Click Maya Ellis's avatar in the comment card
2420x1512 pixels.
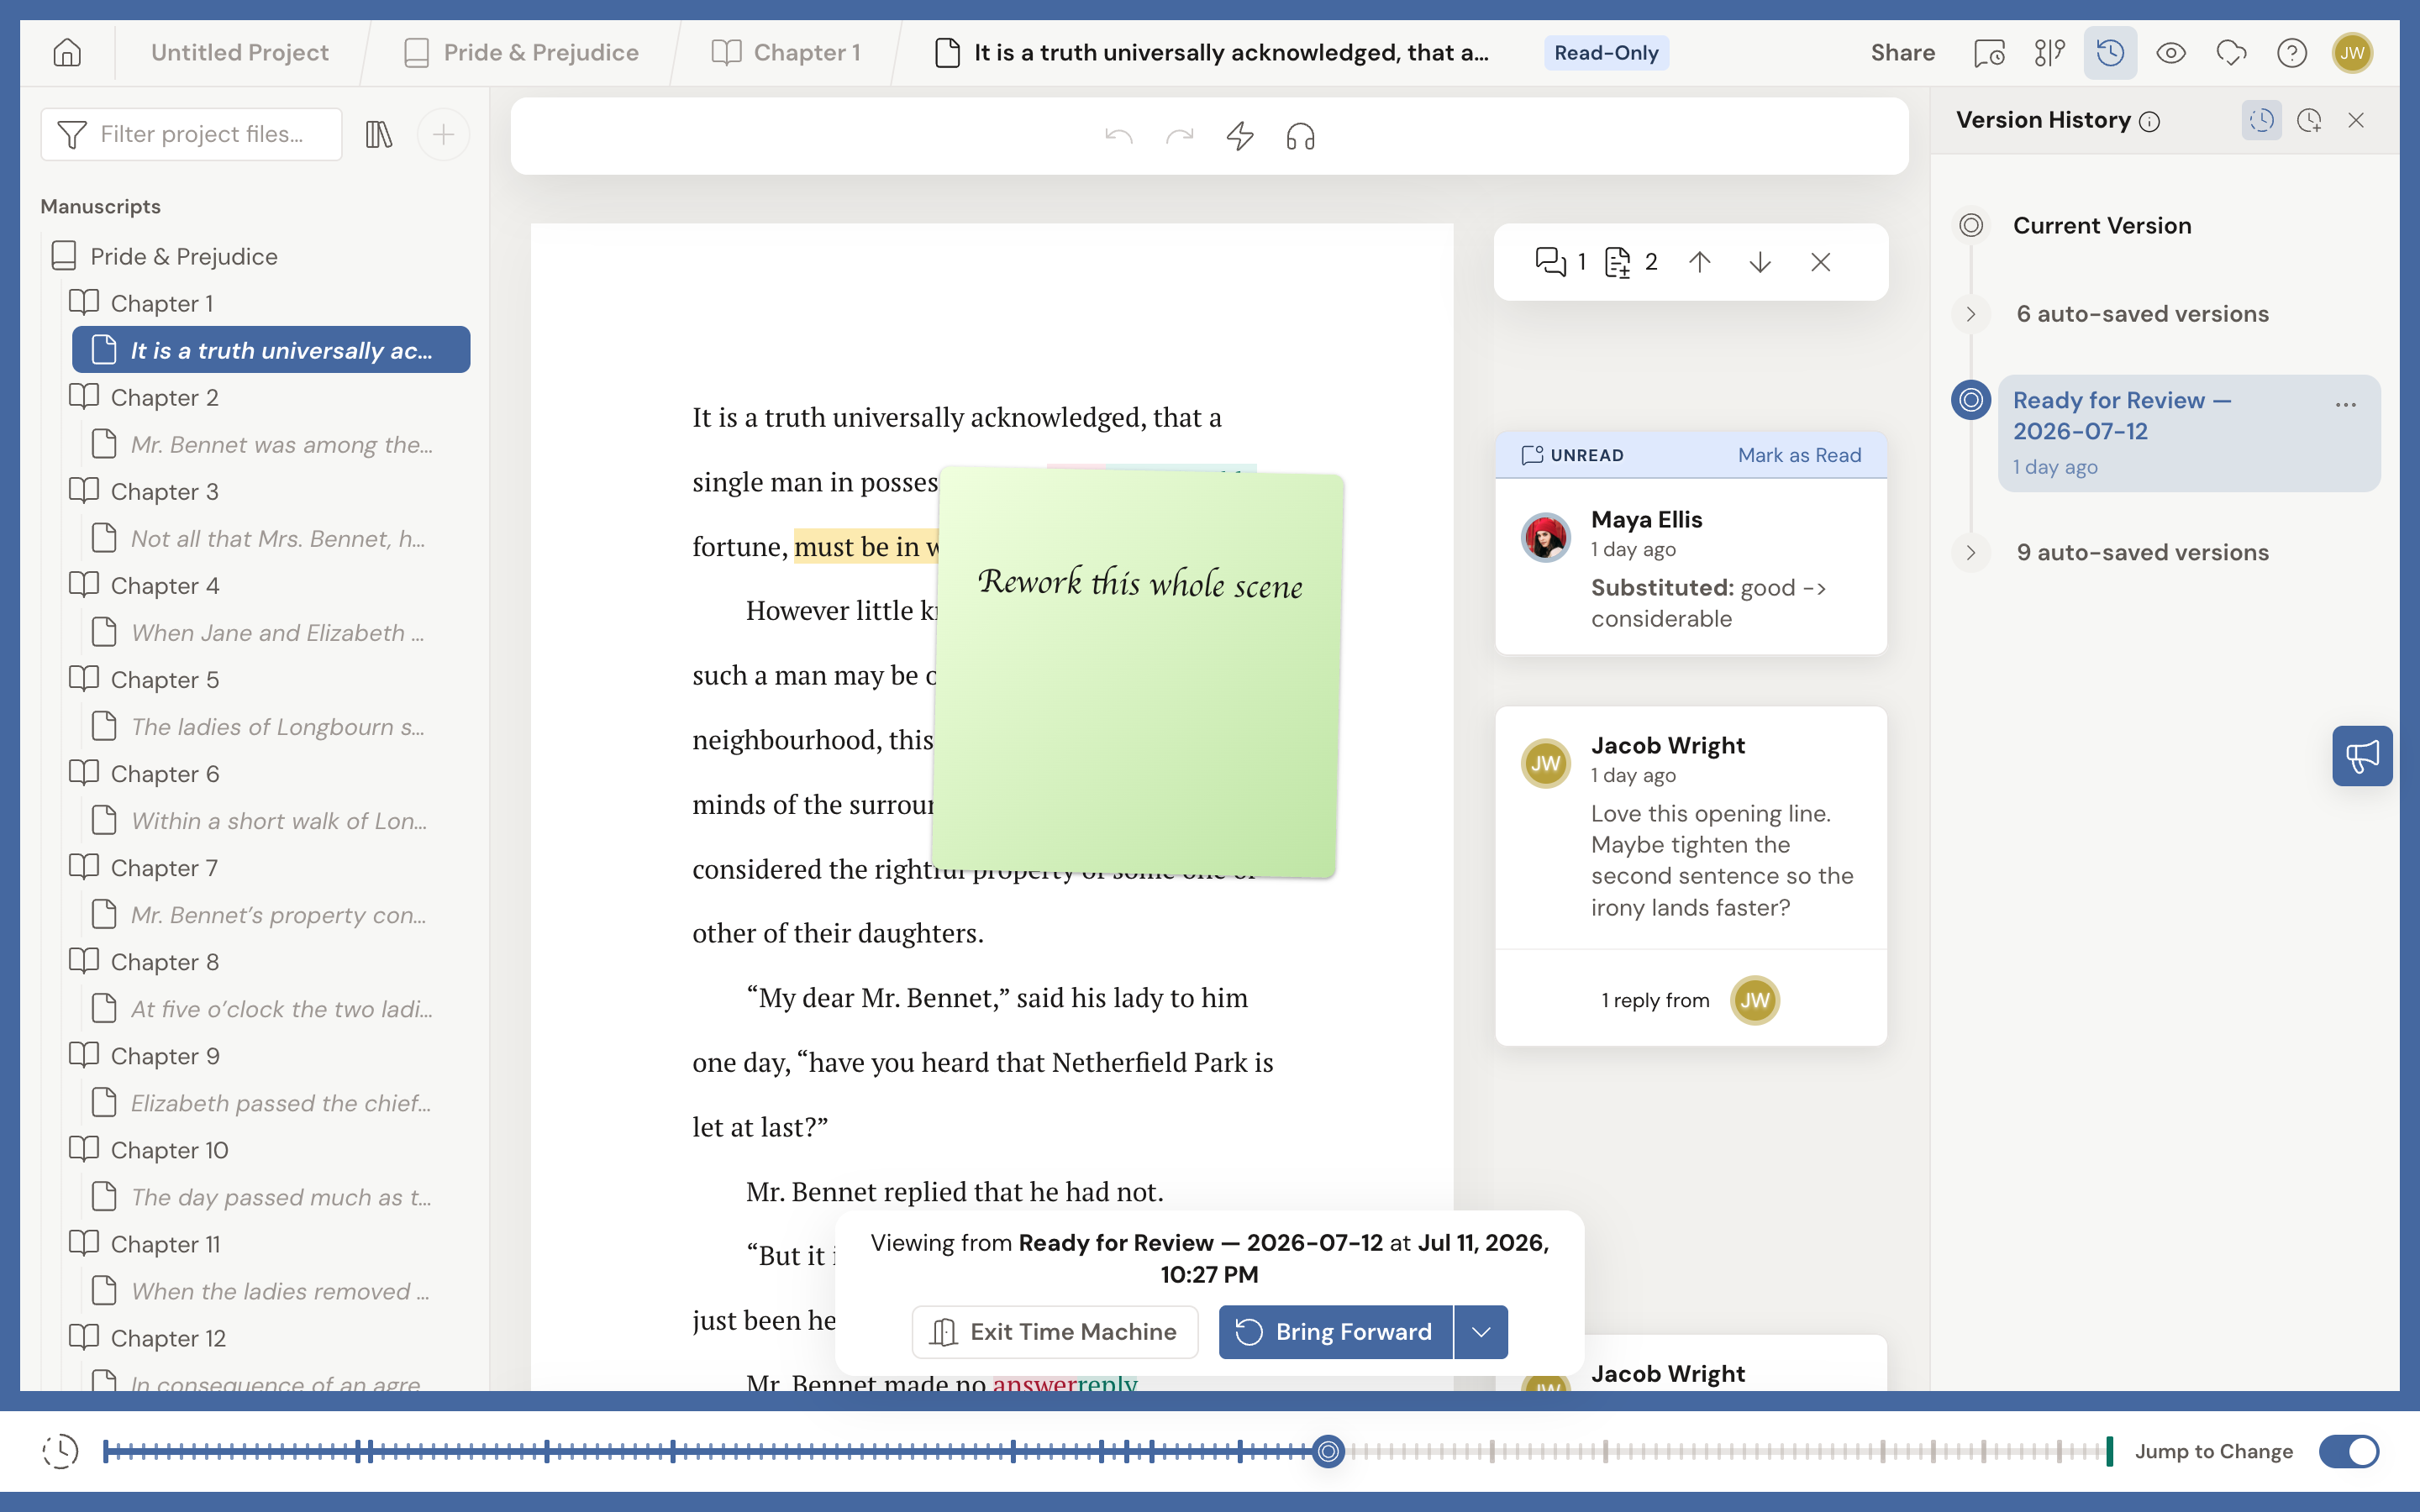pyautogui.click(x=1545, y=537)
